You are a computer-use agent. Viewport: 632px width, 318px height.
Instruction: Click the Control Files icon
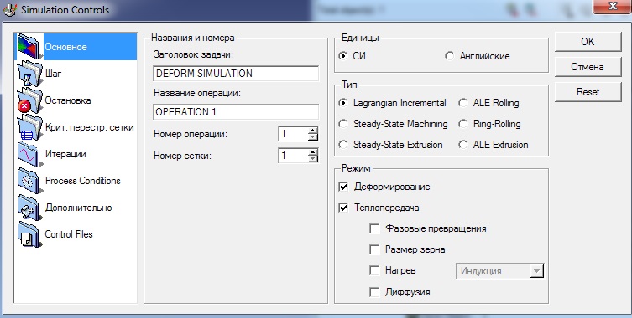29,234
